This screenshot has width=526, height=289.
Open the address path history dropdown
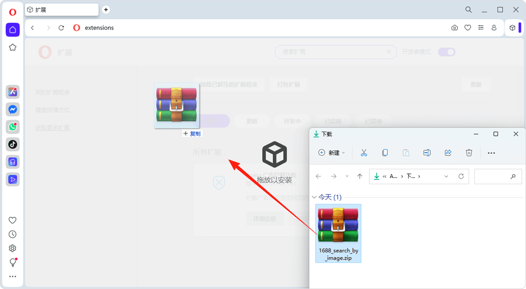click(446, 176)
